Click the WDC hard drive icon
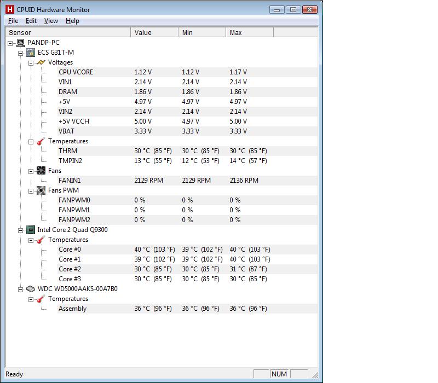This screenshot has width=438, height=383. [31, 289]
